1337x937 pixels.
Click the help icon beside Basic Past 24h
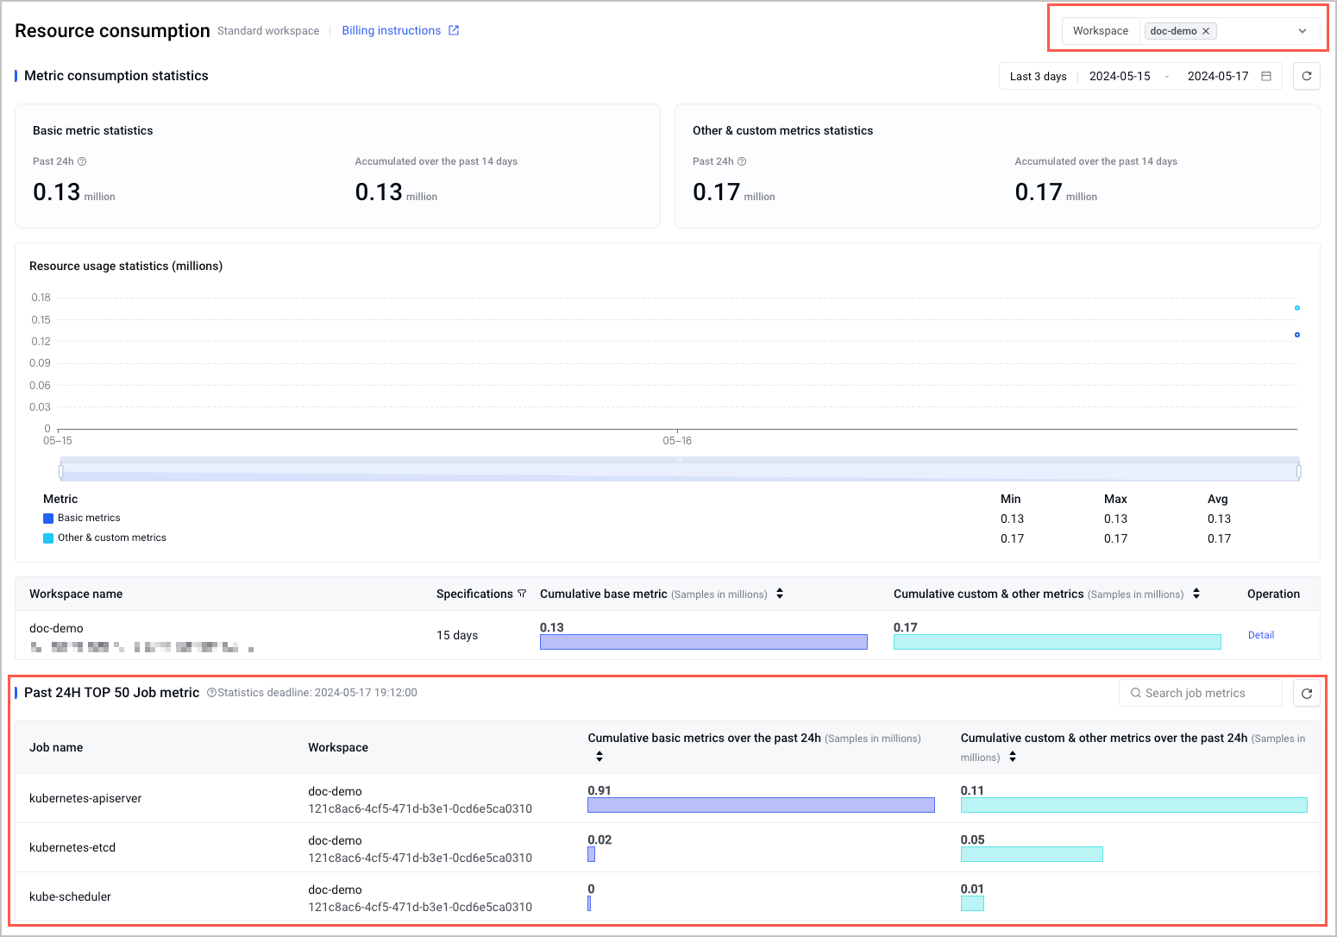click(x=82, y=161)
